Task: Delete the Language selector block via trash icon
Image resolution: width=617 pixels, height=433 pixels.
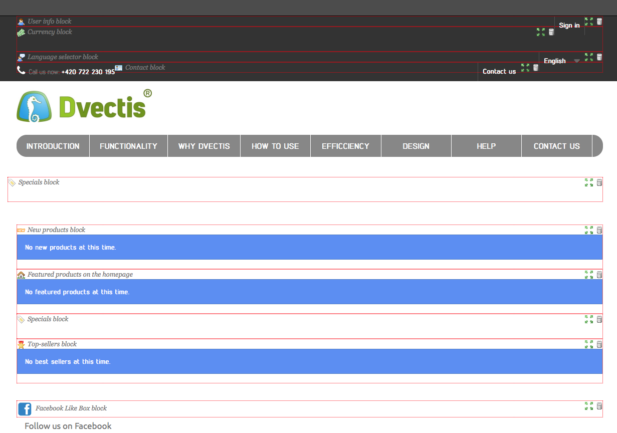Action: [599, 57]
